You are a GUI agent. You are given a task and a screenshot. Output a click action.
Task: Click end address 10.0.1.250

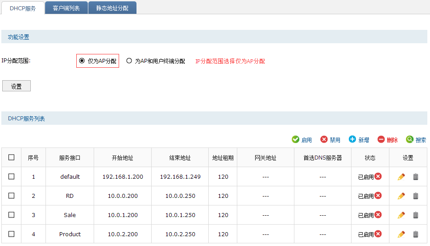[180, 215]
